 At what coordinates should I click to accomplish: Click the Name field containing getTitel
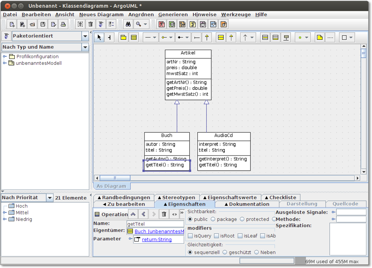155,224
